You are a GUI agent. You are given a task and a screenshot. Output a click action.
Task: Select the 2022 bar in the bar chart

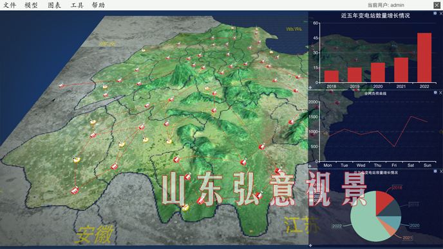424,58
